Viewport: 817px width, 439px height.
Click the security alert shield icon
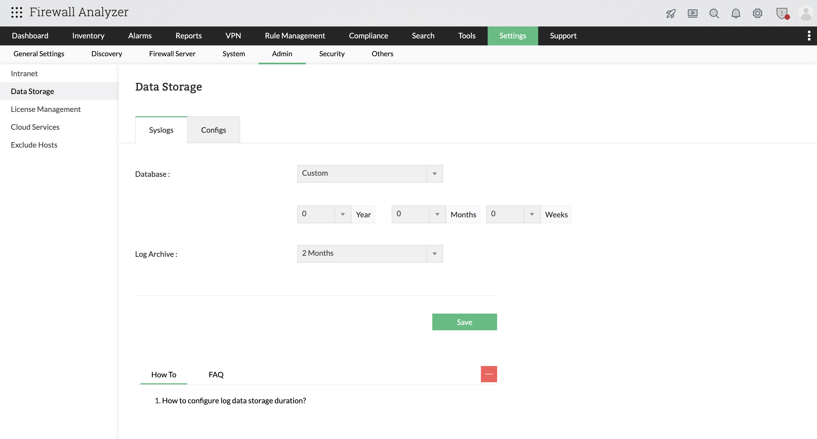click(x=782, y=13)
